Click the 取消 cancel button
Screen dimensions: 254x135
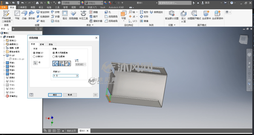point(70,95)
